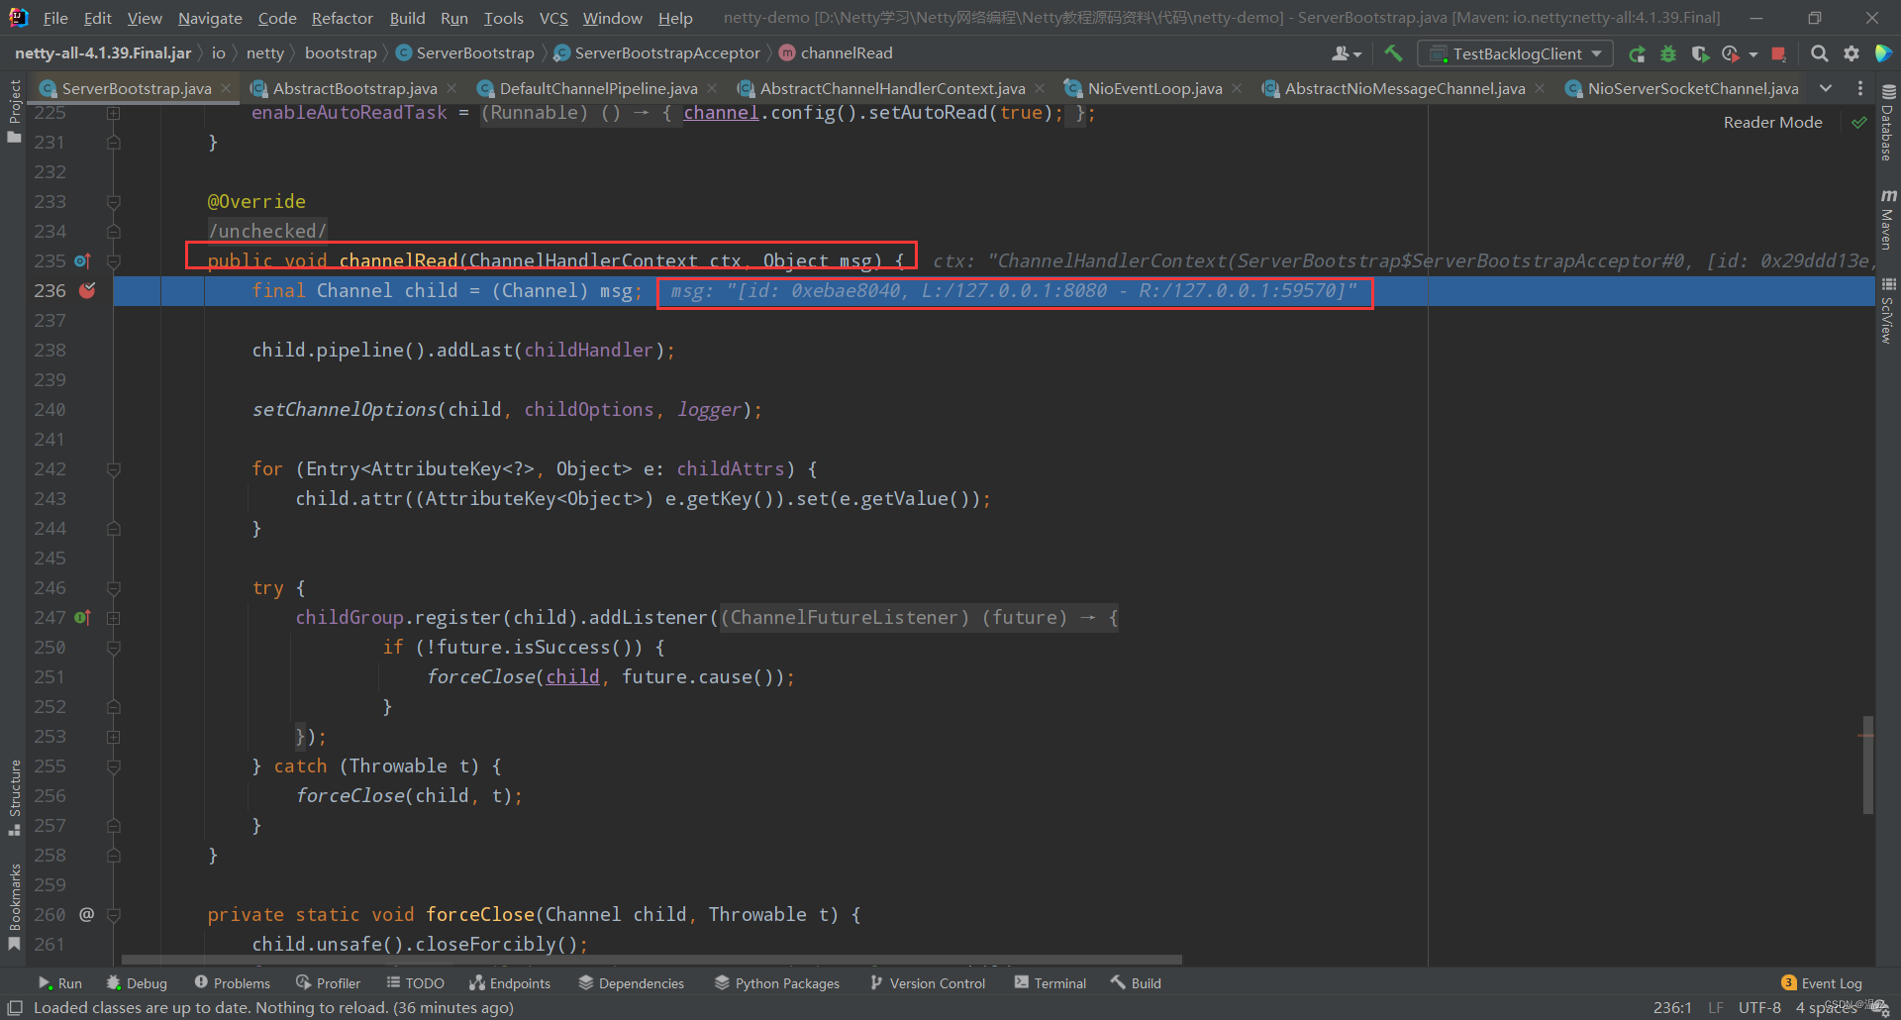This screenshot has height=1020, width=1901.
Task: Open the Project tool window
Action: tap(14, 111)
